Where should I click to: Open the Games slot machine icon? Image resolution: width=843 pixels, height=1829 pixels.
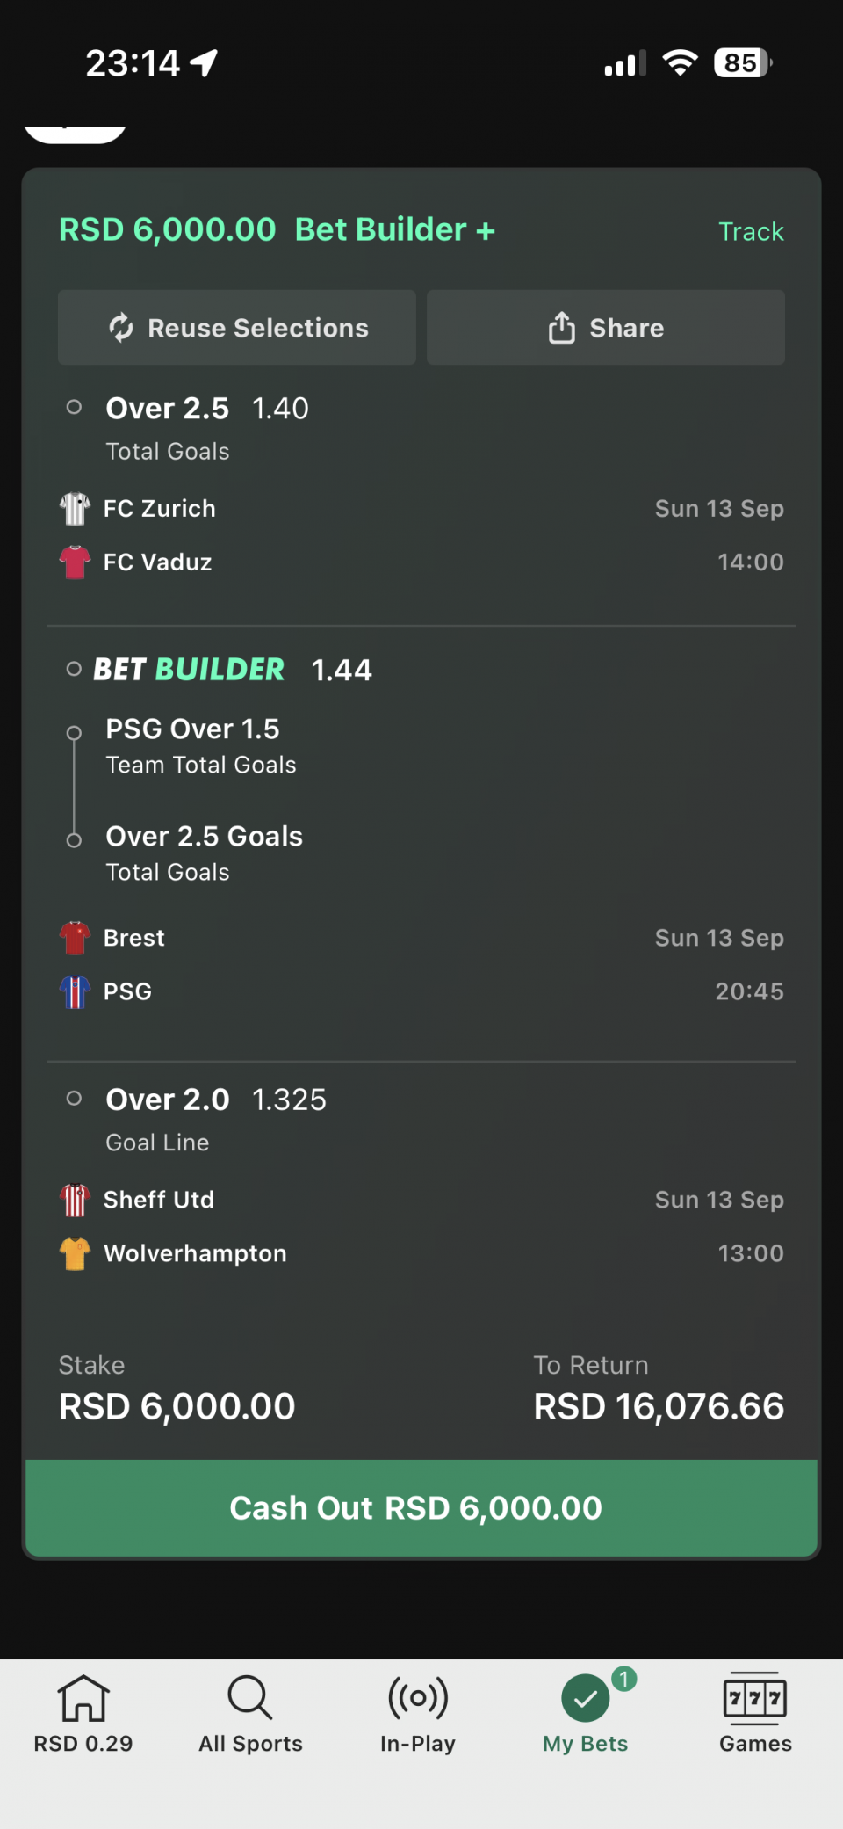point(755,1696)
